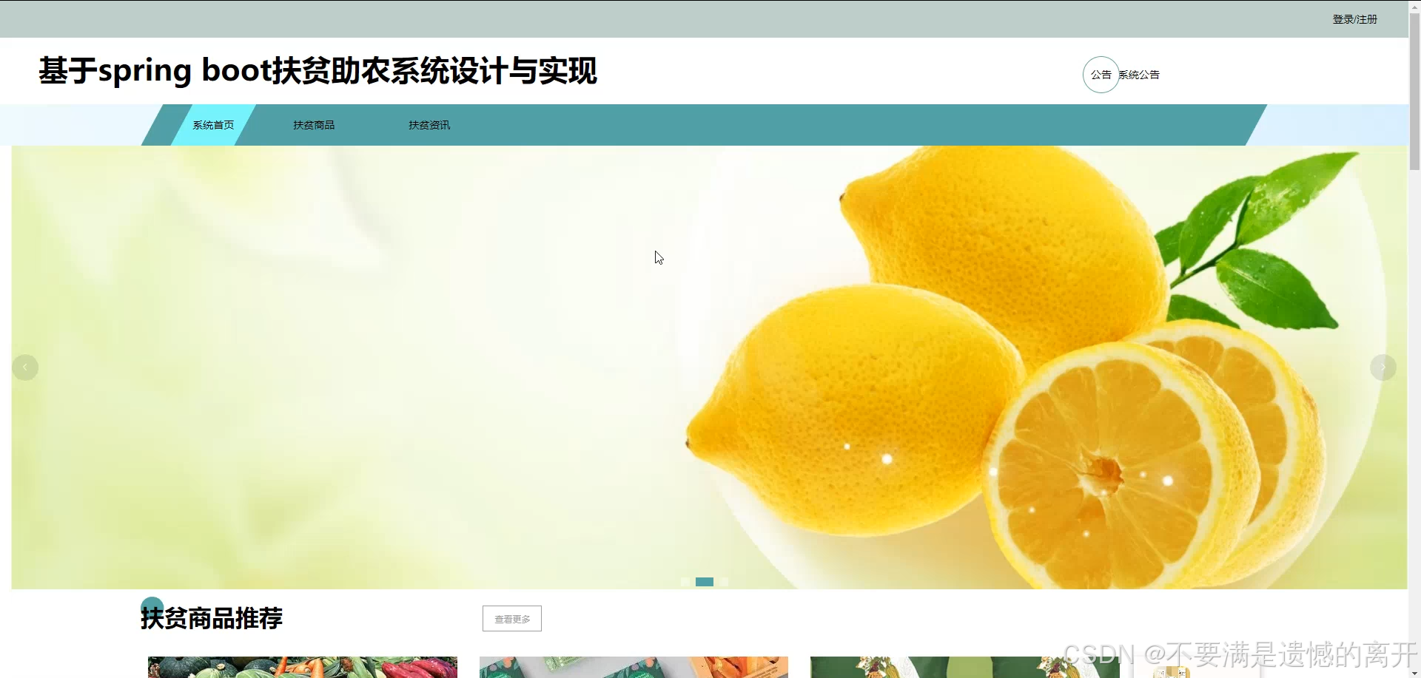Open the middle product card thumbnail
The height and width of the screenshot is (678, 1421).
pyautogui.click(x=634, y=667)
